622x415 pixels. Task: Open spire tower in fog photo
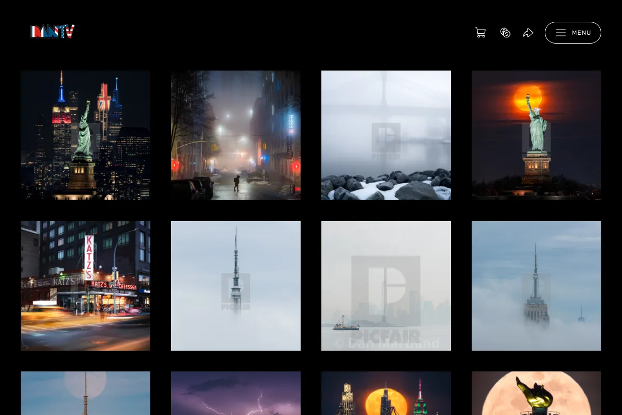[x=236, y=286]
